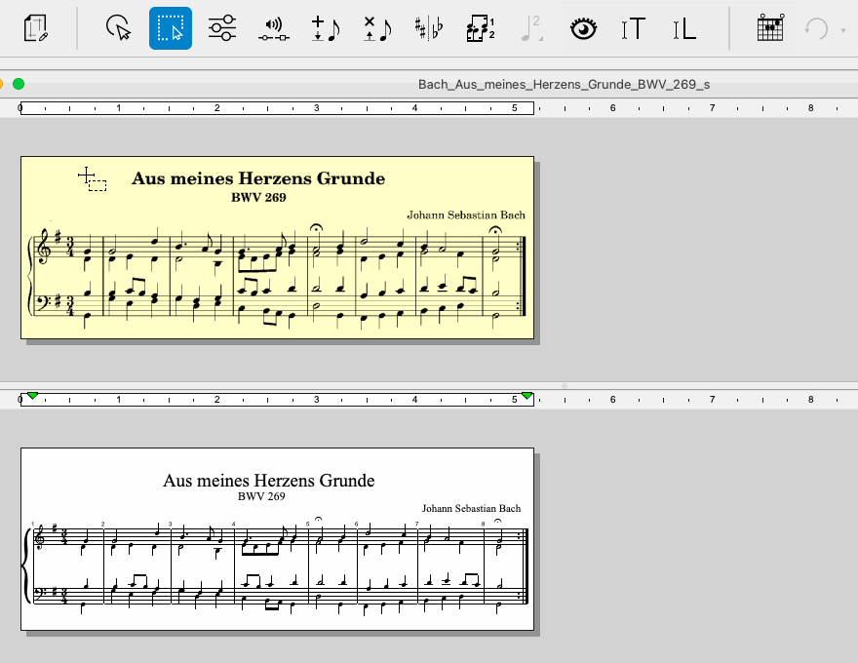Select the voices 1 and 2 tool

tap(481, 28)
